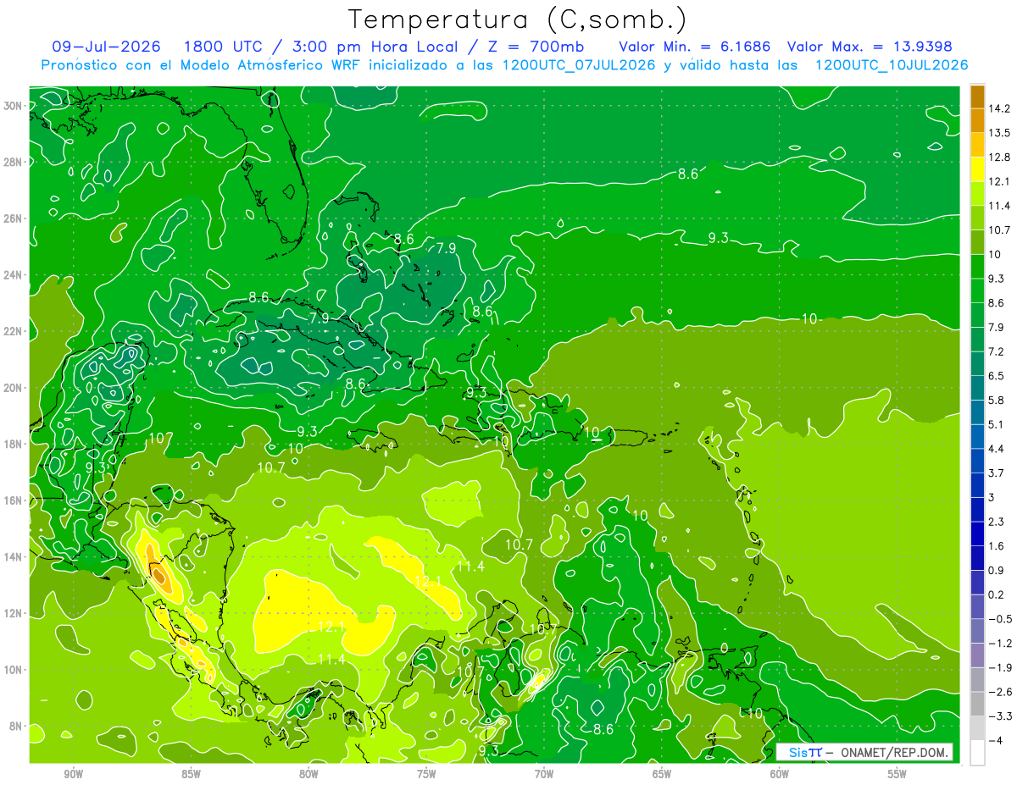This screenshot has width=1017, height=785.
Task: Pick the blue legend swatch between 3 and 3.7
Action: point(977,485)
